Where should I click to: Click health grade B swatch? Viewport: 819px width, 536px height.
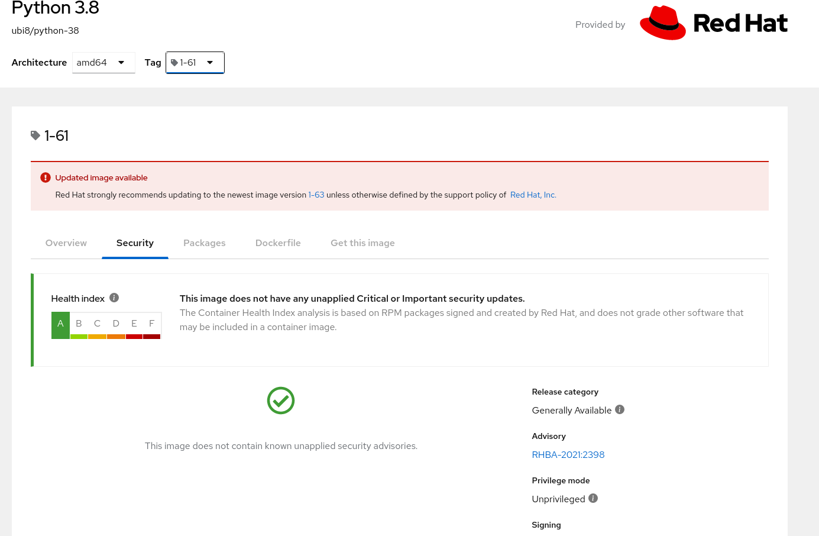pyautogui.click(x=79, y=325)
